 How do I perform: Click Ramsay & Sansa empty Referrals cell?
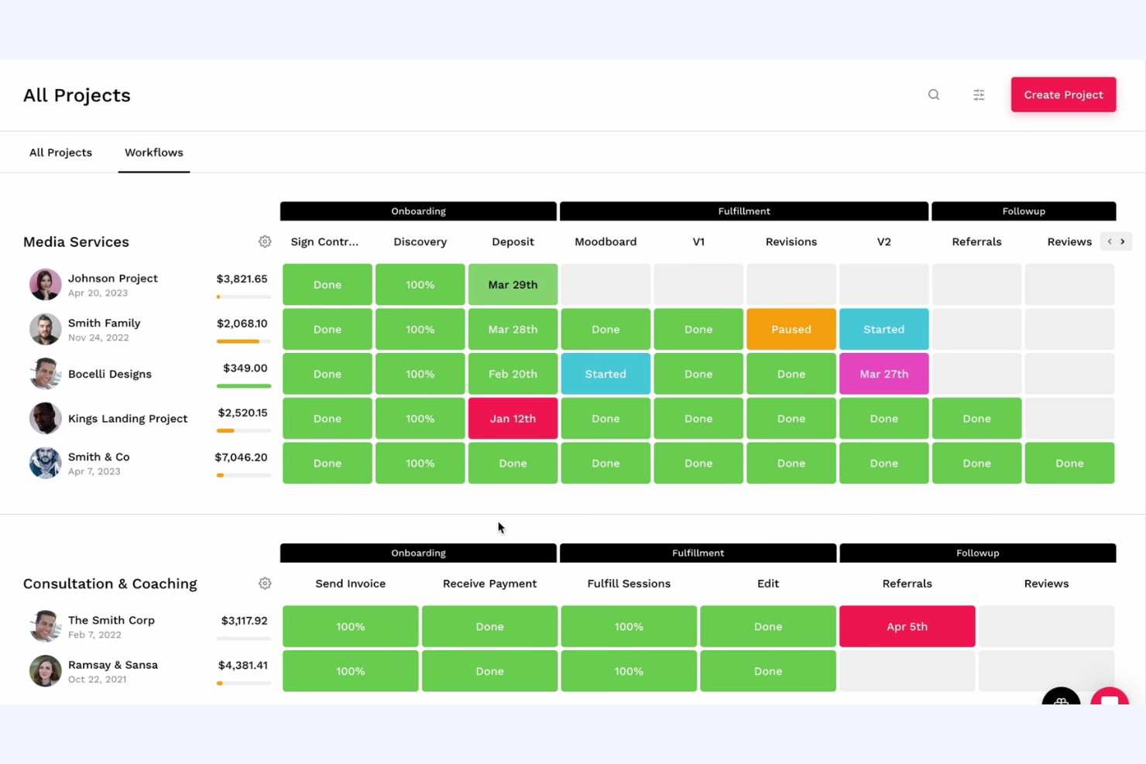tap(907, 671)
